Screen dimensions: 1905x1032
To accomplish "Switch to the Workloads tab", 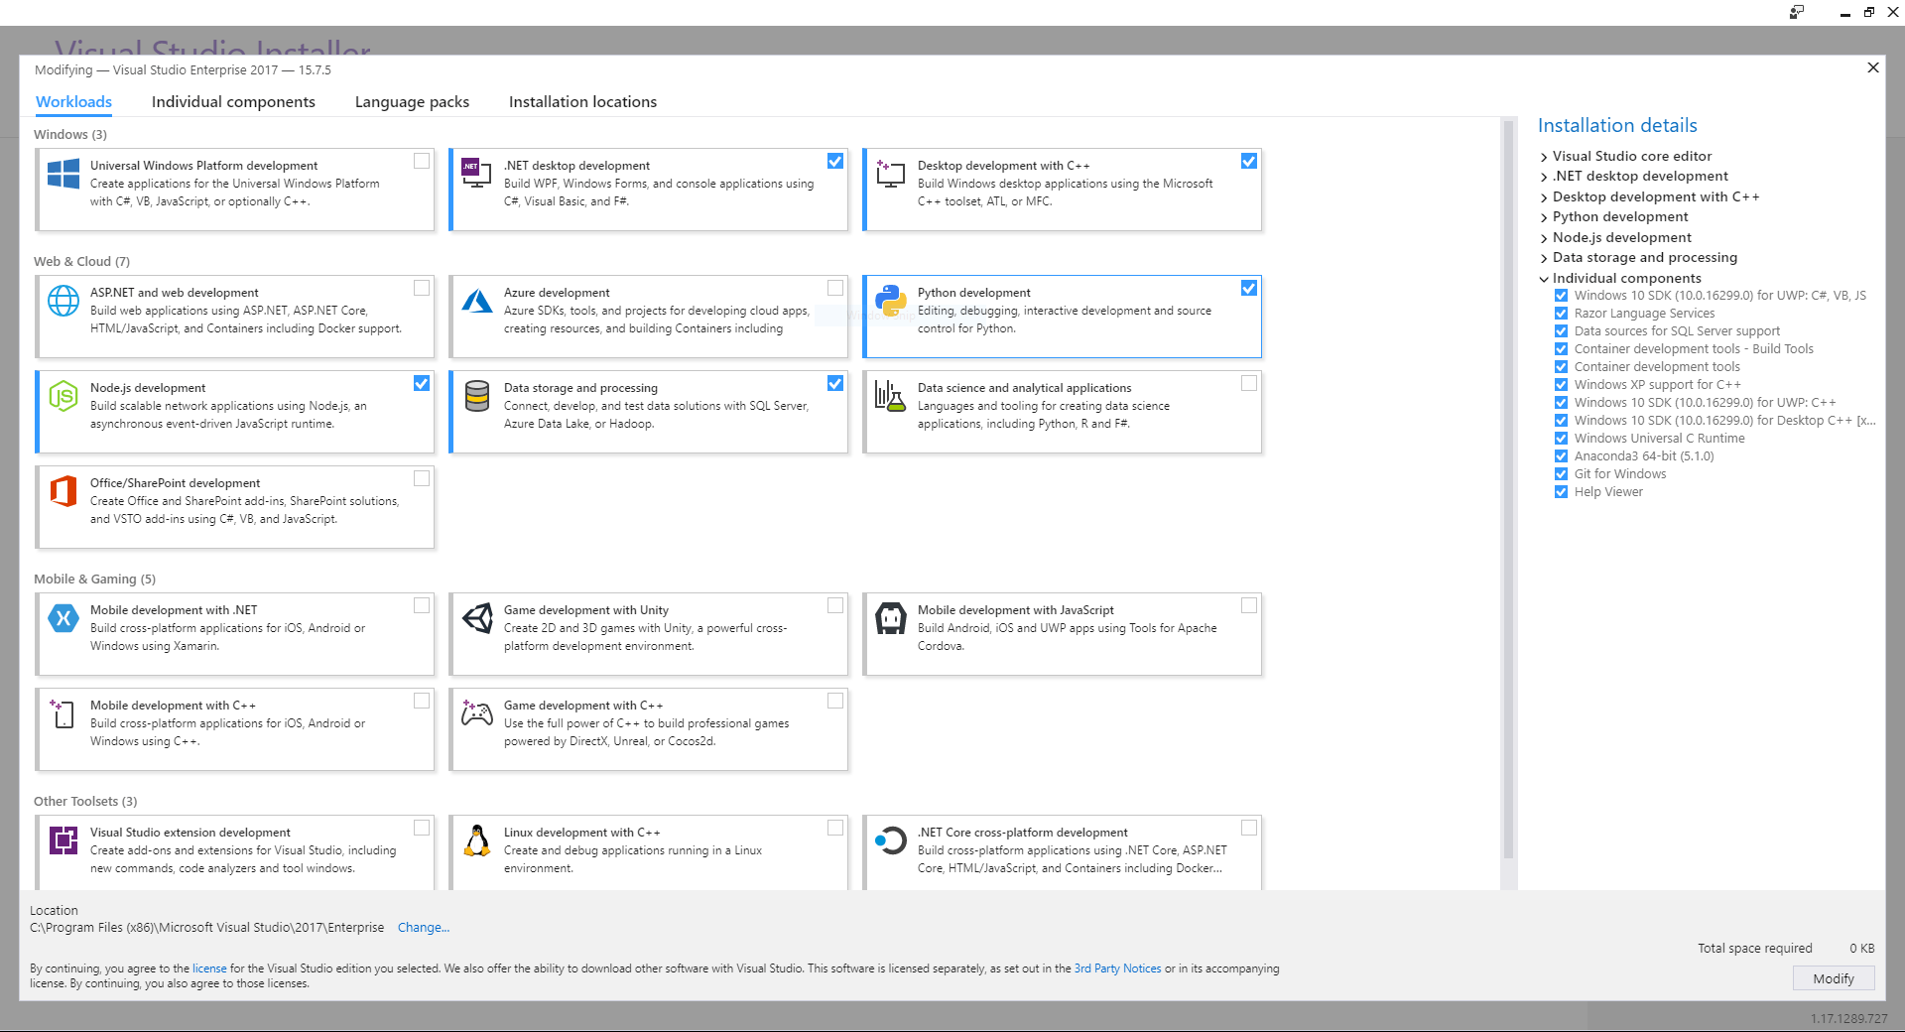I will pos(73,102).
